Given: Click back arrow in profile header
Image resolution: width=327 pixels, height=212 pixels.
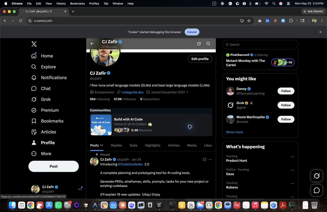Looking at the screenshot, I should 92,44.
